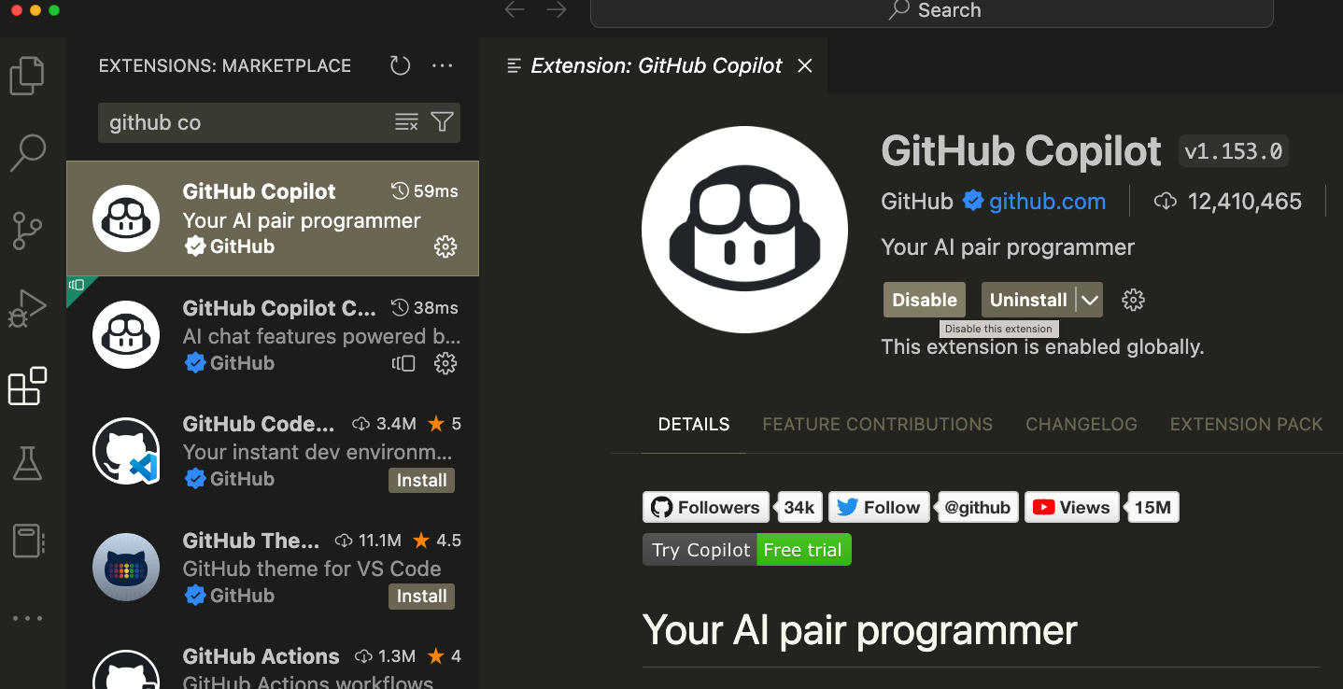Switch to the Feature Contributions tab
1343x689 pixels.
pyautogui.click(x=877, y=424)
